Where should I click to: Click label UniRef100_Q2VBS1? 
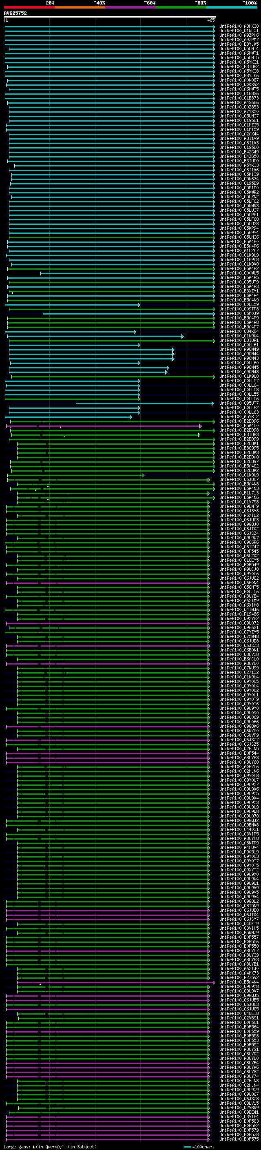coord(239,1018)
